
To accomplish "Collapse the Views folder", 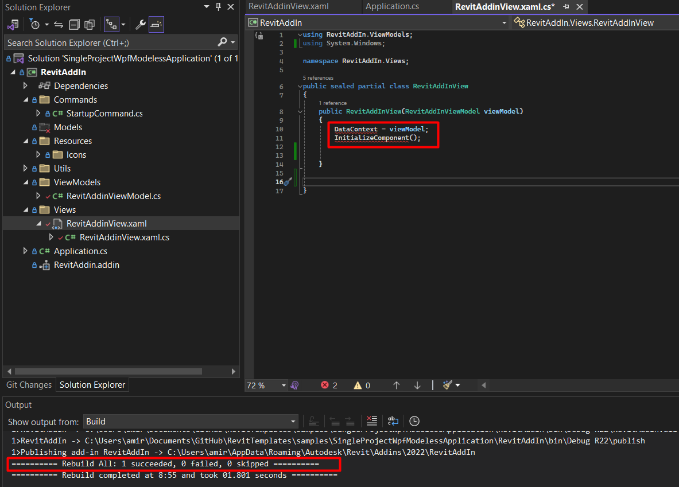I will (x=26, y=210).
